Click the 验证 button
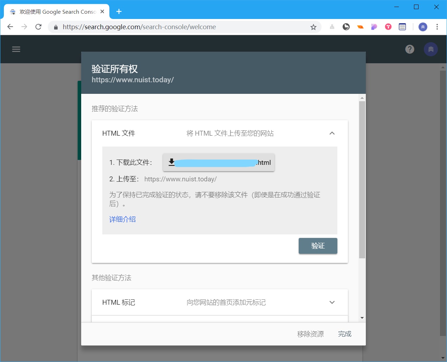447x362 pixels. point(318,246)
